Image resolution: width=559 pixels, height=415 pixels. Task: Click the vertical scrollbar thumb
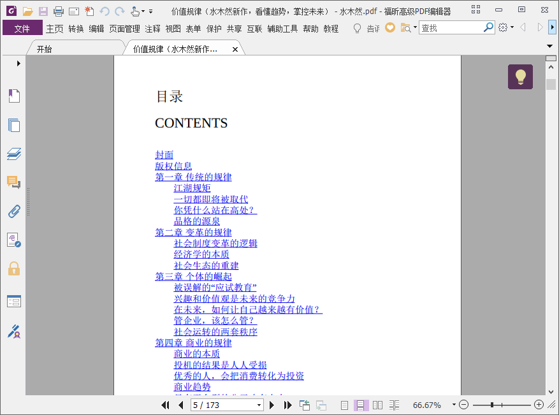551,84
